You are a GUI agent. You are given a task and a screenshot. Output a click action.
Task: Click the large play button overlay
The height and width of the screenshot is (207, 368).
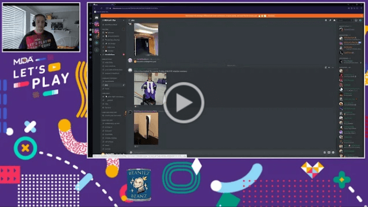pyautogui.click(x=184, y=103)
